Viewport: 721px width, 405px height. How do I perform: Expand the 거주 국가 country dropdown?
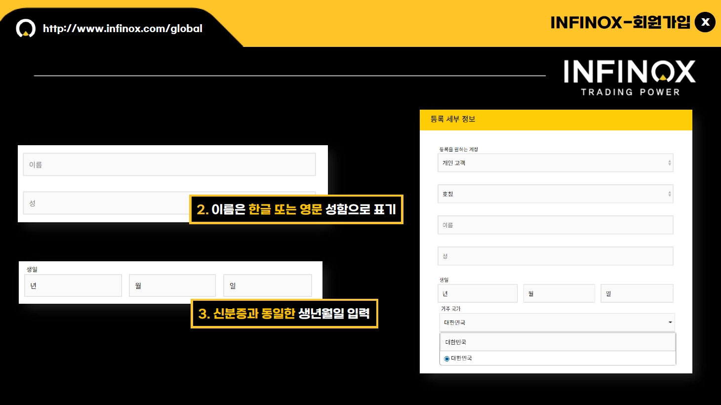tap(557, 323)
